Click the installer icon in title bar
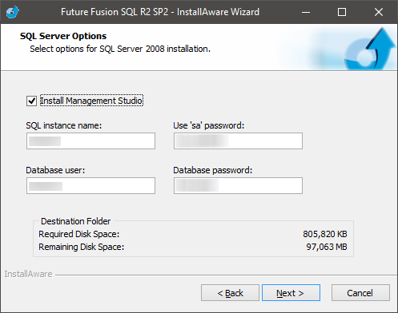This screenshot has width=398, height=313. (13, 12)
